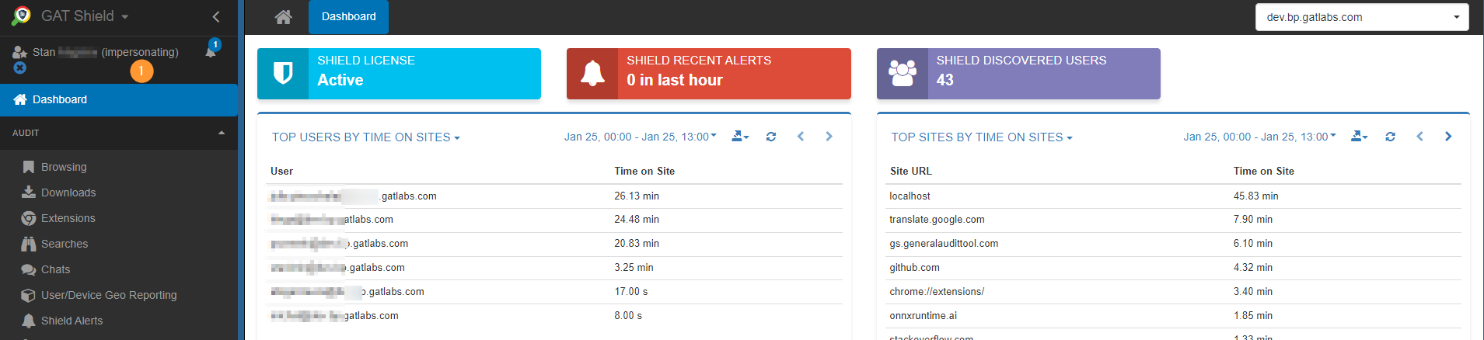
Task: Open the Shield Discovered Users 43 card
Action: pyautogui.click(x=1018, y=74)
